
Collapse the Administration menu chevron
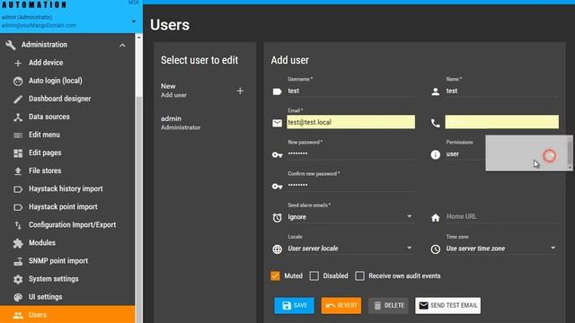tap(122, 46)
